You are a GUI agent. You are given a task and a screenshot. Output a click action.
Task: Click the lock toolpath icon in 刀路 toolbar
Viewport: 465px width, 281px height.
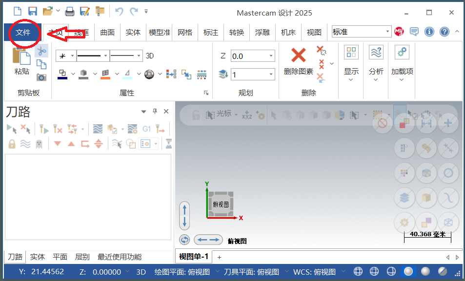[x=12, y=144]
